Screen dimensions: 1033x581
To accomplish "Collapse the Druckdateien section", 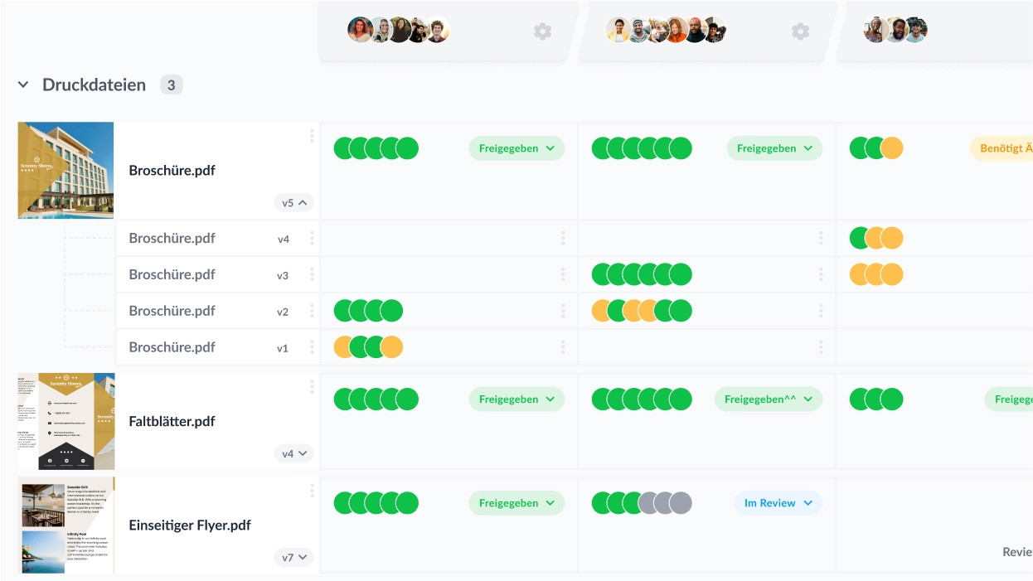I will (x=23, y=85).
